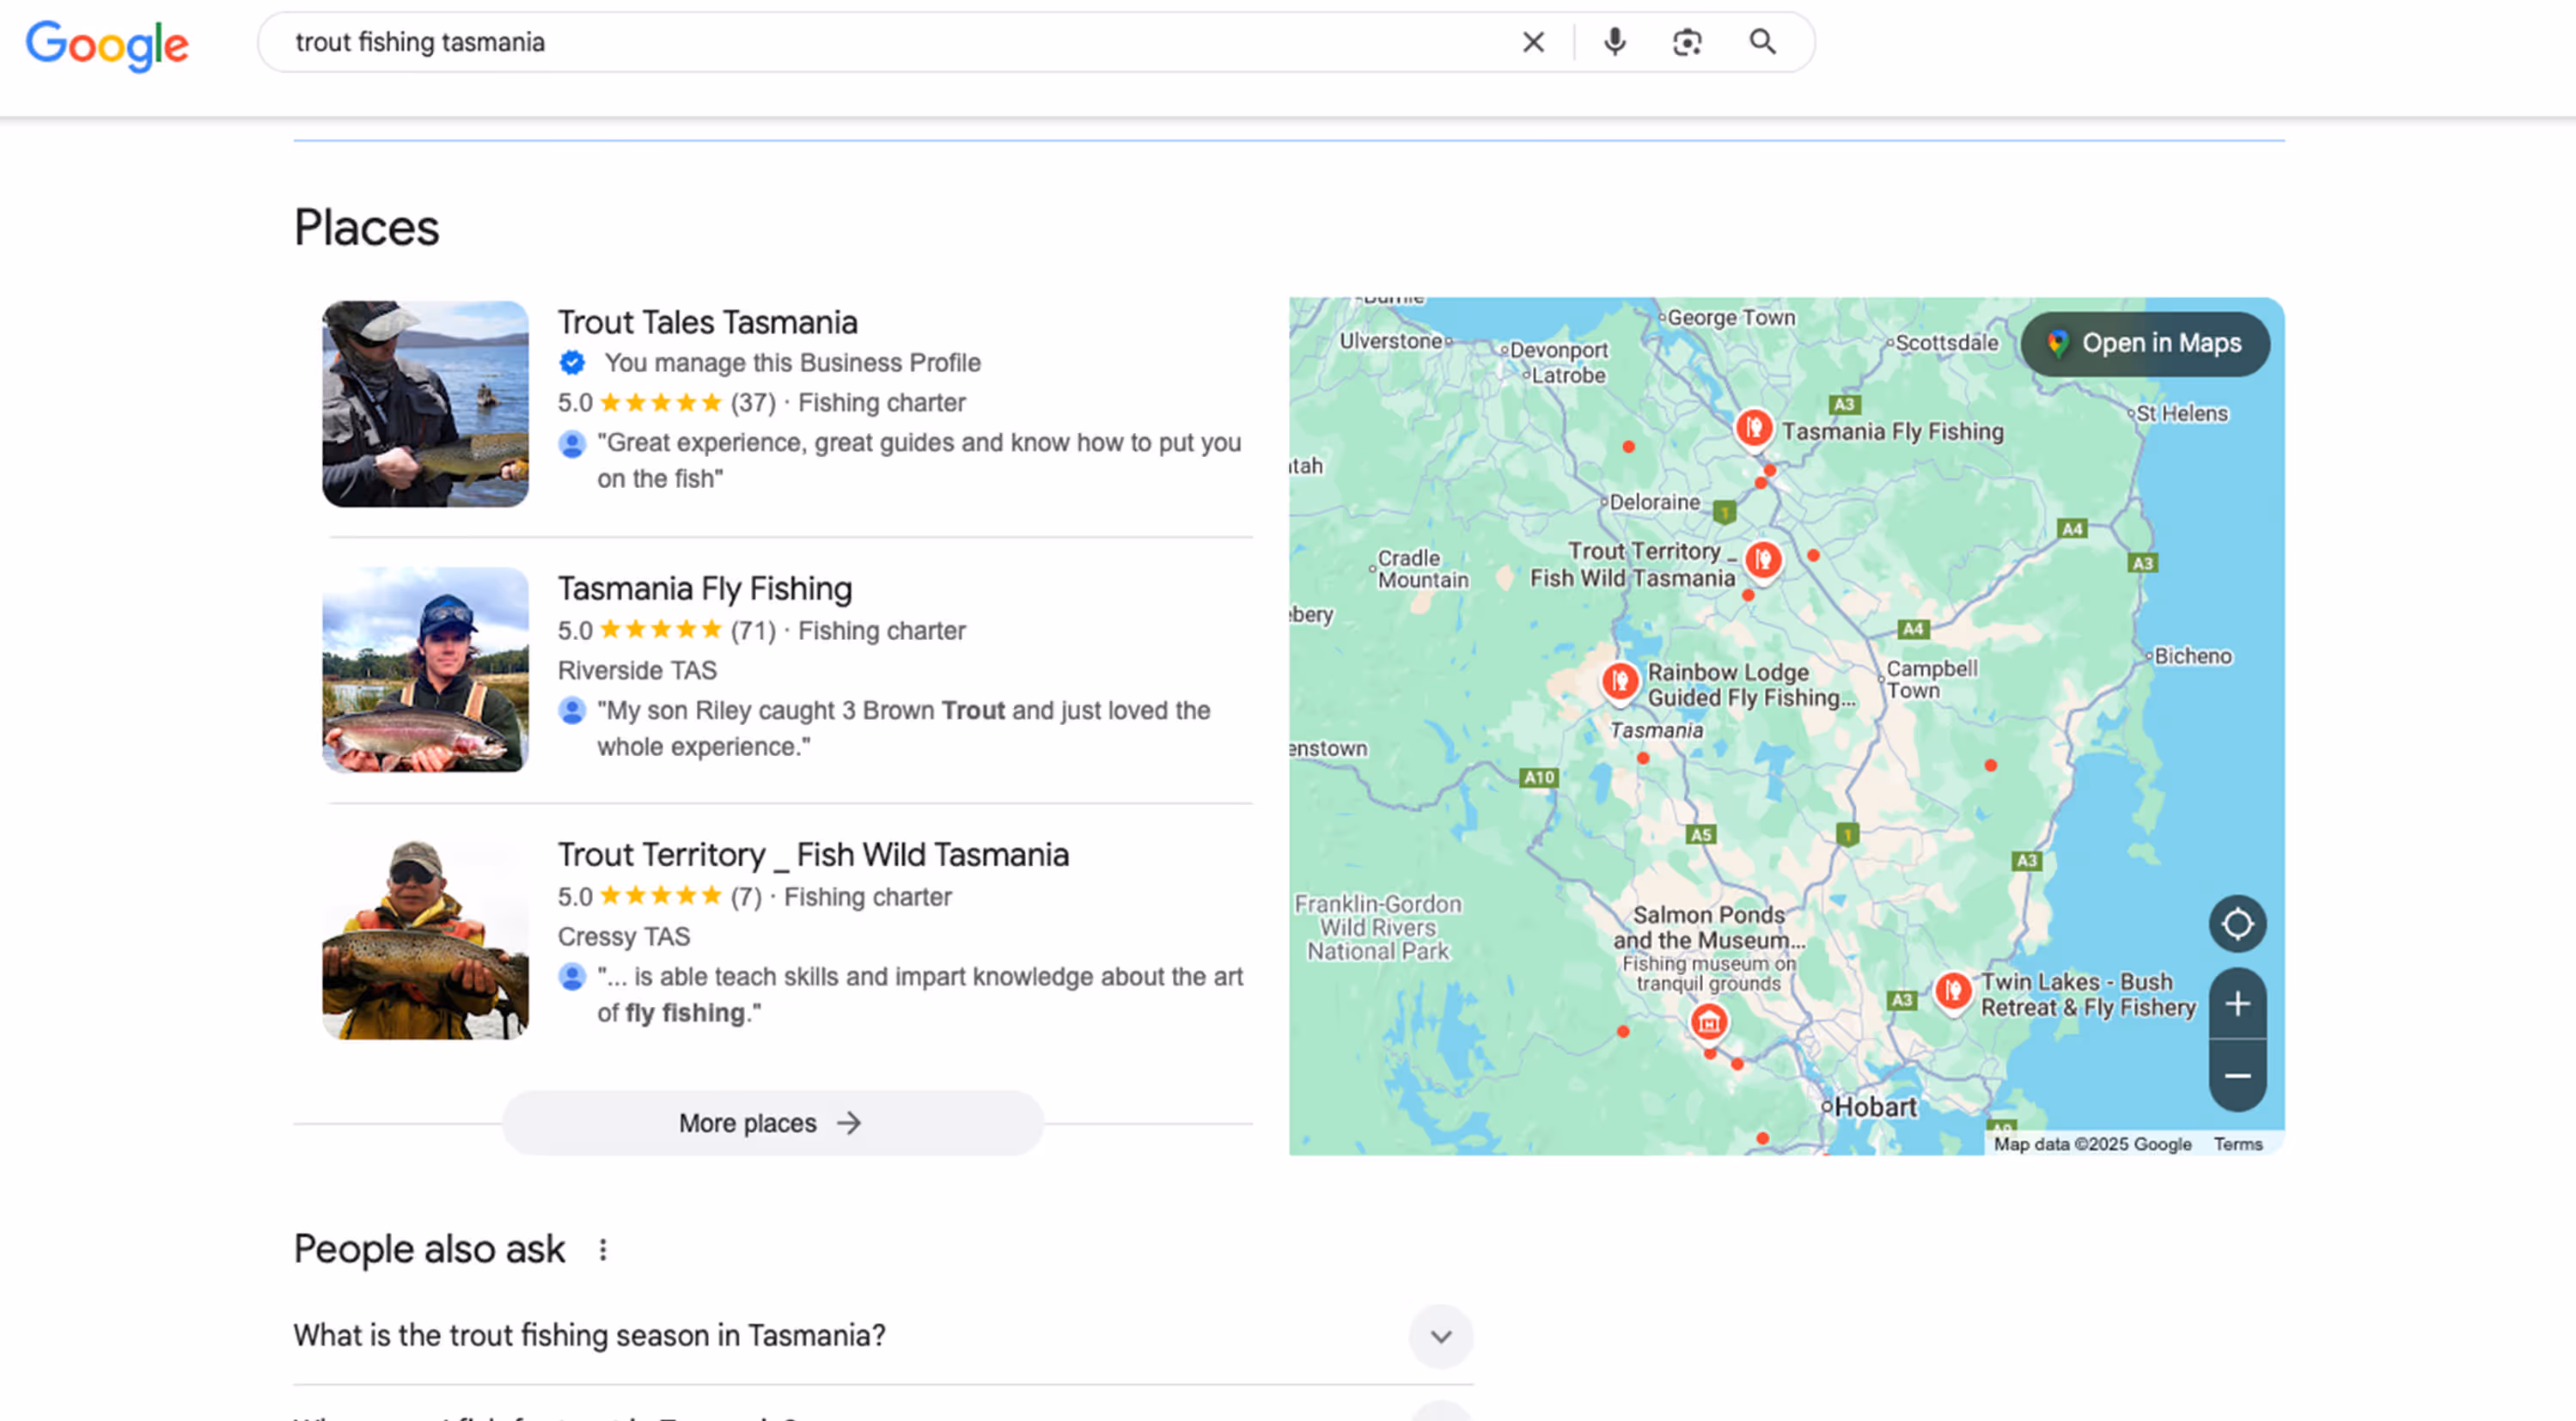
Task: Click the More places button
Action: coord(772,1122)
